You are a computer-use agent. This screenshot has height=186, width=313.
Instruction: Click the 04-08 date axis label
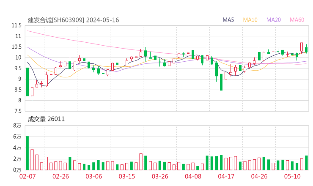[193, 176]
